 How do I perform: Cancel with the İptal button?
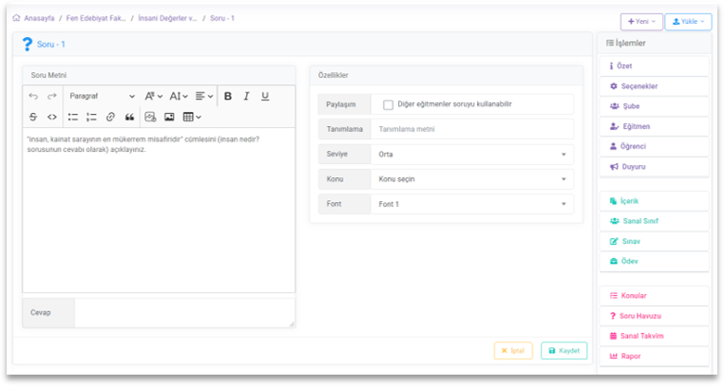pos(513,350)
